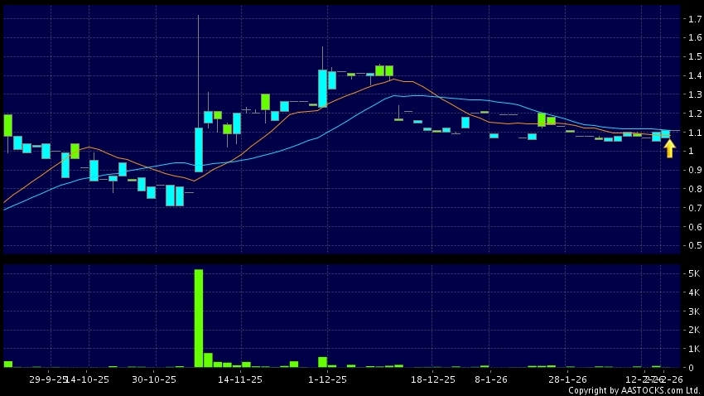This screenshot has height=396, width=704.
Task: Click the yellow up arrow marker
Action: tap(669, 148)
